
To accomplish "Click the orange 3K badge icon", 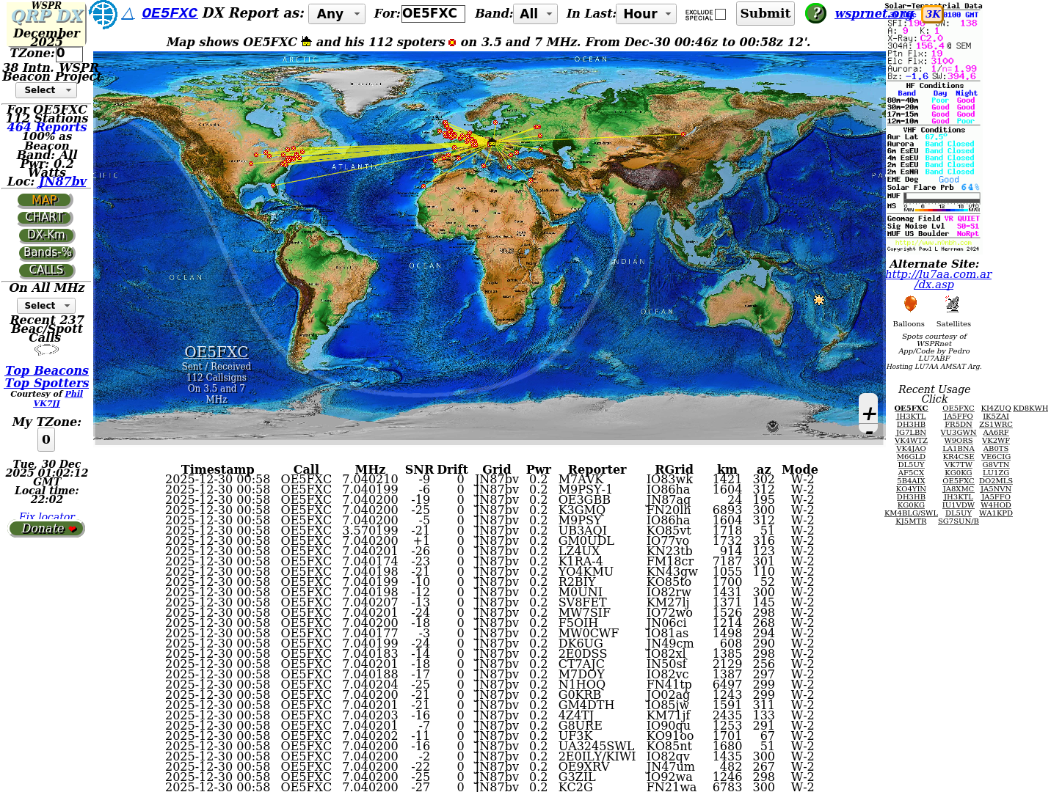I will pos(932,14).
